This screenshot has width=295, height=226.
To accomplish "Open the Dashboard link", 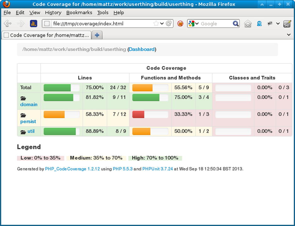I will 142,49.
